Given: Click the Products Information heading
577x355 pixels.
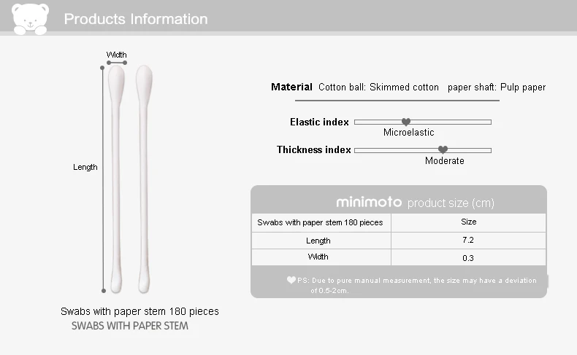Looking at the screenshot, I should 136,19.
